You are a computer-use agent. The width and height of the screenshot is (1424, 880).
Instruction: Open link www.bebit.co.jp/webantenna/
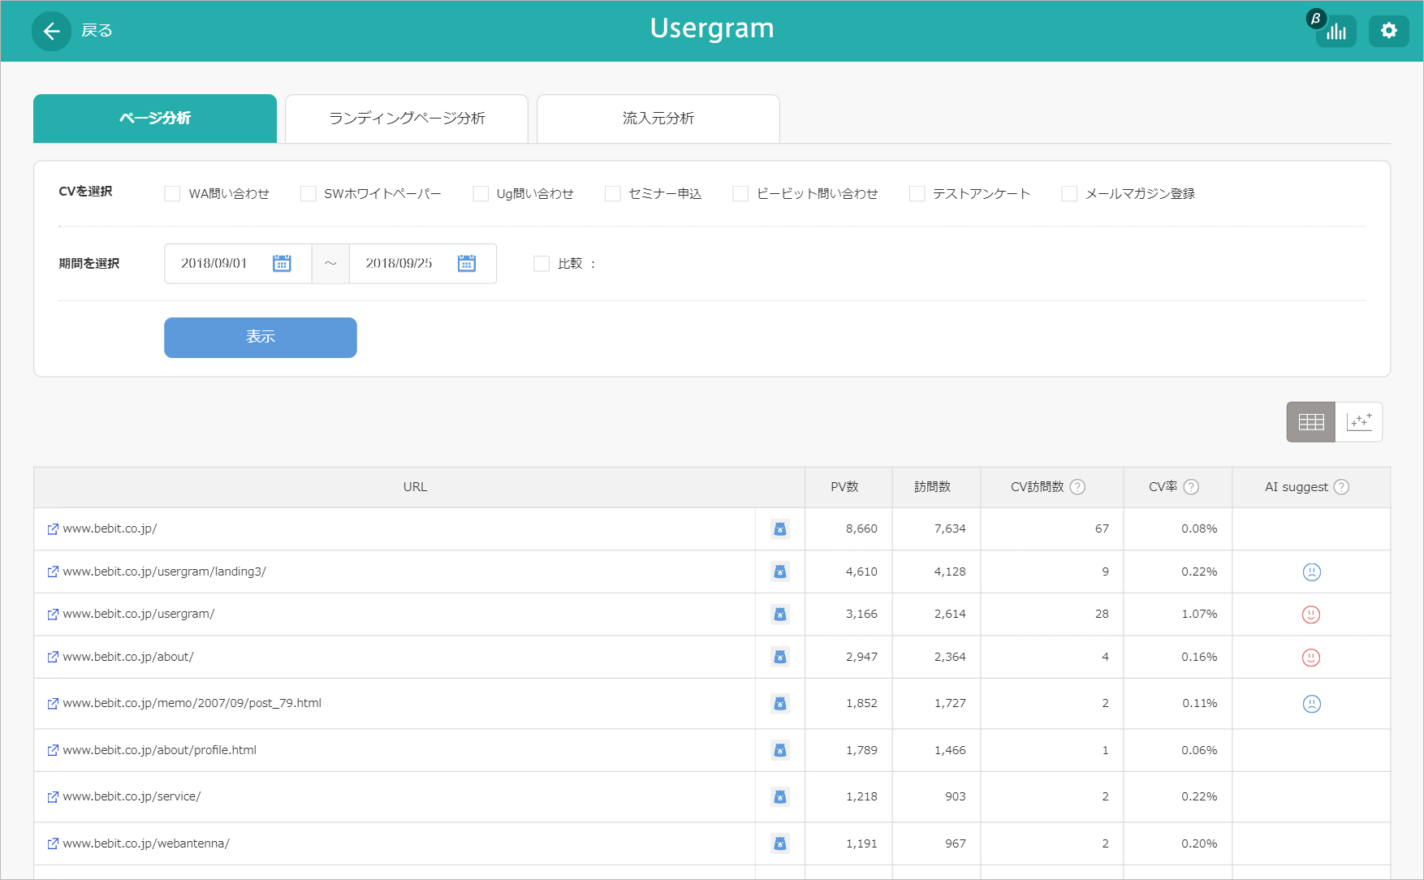tap(146, 843)
